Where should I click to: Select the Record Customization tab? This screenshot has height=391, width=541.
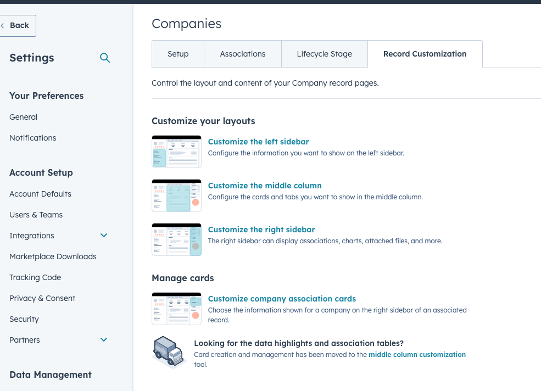[x=425, y=54]
